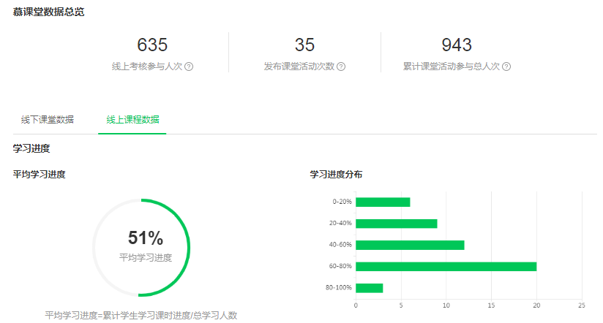Click the 20-40% progress bar
This screenshot has width=603, height=323.
pos(397,224)
